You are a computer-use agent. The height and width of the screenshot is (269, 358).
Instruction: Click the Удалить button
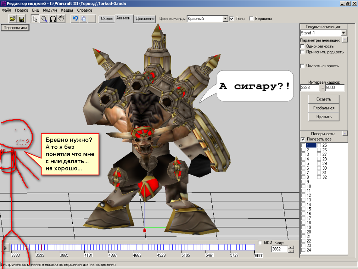324,117
